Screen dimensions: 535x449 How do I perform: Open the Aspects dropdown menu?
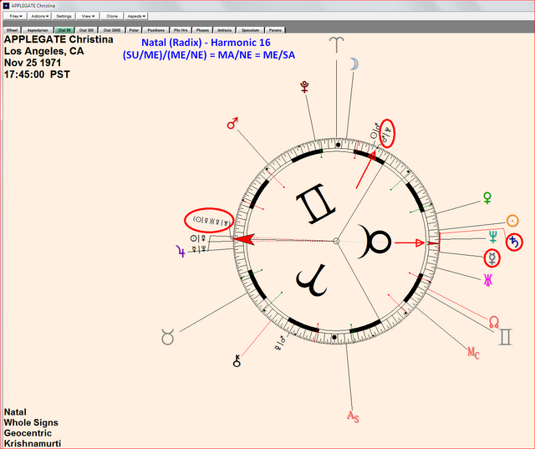point(135,16)
